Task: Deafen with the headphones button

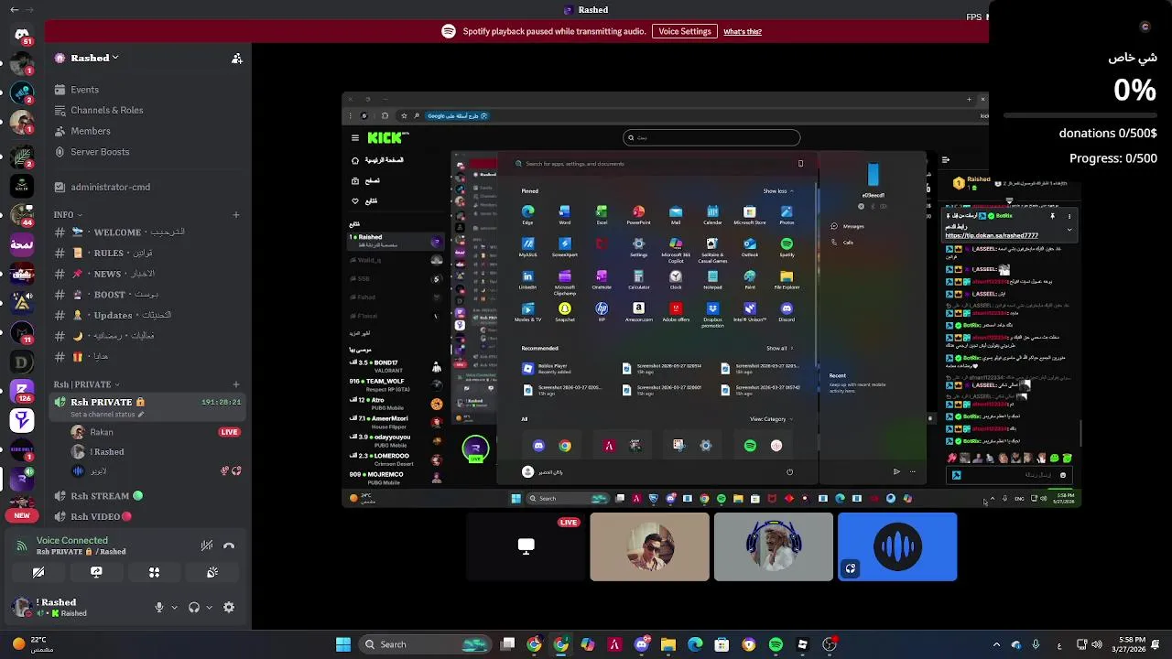Action: 194,607
